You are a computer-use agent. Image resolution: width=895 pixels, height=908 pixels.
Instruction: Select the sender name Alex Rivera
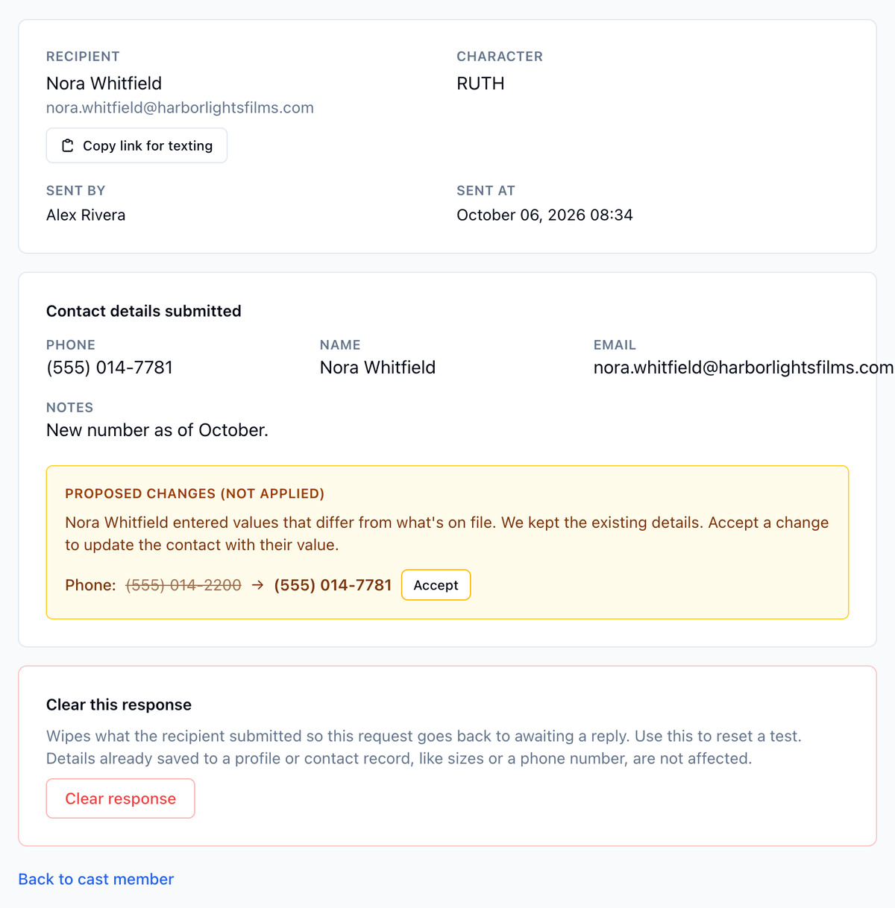coord(86,215)
